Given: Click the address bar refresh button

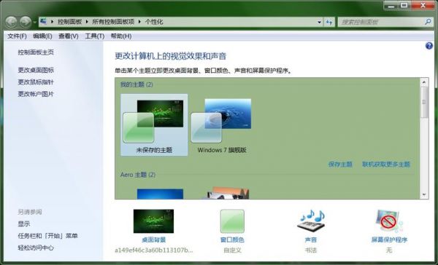Looking at the screenshot, I should pos(329,22).
